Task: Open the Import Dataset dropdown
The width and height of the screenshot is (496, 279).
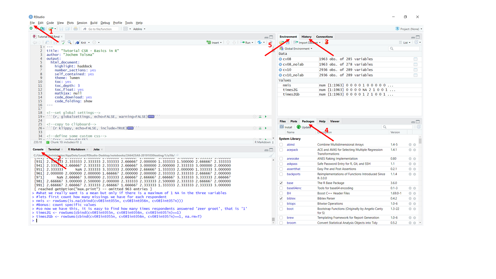Action: point(307,43)
